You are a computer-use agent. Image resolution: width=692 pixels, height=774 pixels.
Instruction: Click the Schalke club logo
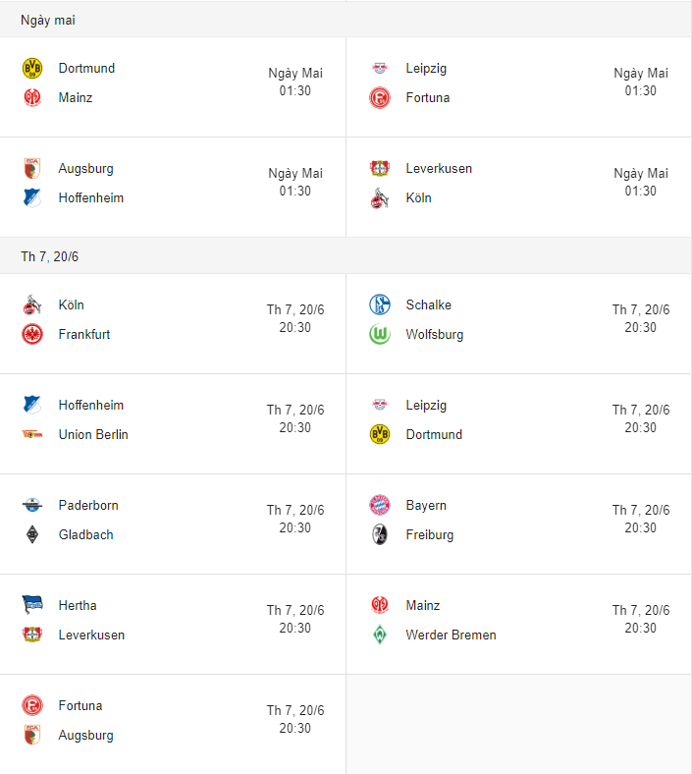point(380,304)
